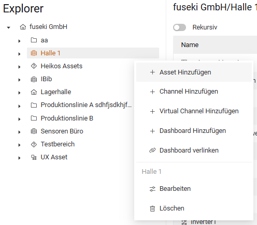257x225 pixels.
Task: Click the home icon beside fuseki GmbH
Action: pos(23,27)
